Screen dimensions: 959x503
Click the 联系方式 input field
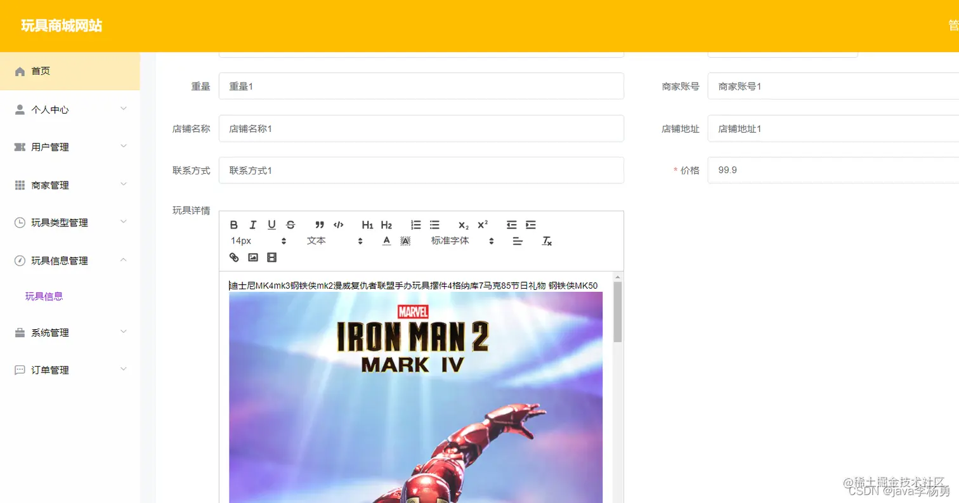(x=421, y=171)
